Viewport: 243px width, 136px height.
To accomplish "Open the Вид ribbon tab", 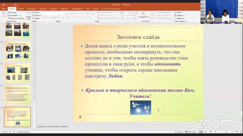I will pyautogui.click(x=88, y=9).
